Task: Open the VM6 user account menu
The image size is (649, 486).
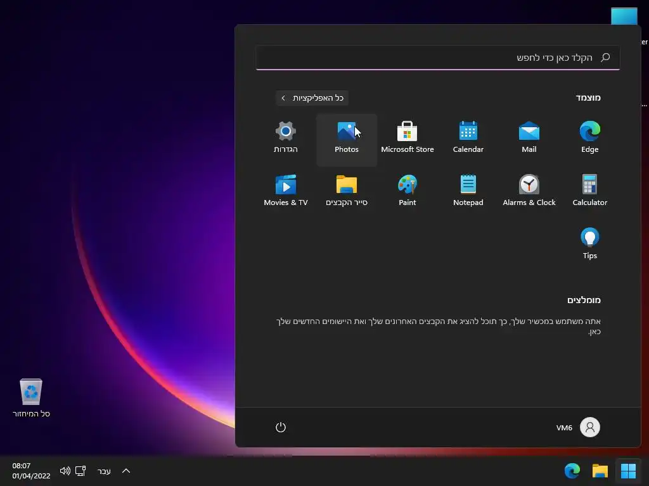Action: point(578,427)
